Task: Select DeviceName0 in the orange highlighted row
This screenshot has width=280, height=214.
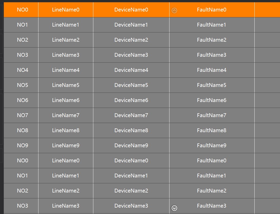Action: click(x=131, y=10)
